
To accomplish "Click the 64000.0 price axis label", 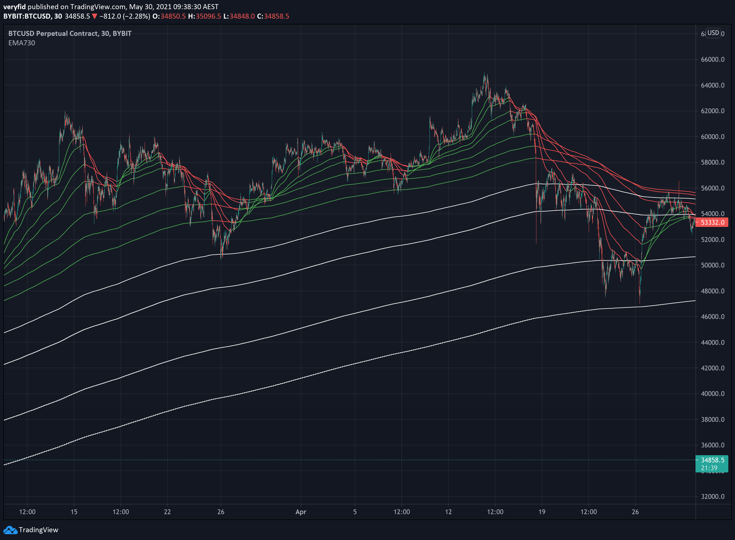I will tap(712, 85).
